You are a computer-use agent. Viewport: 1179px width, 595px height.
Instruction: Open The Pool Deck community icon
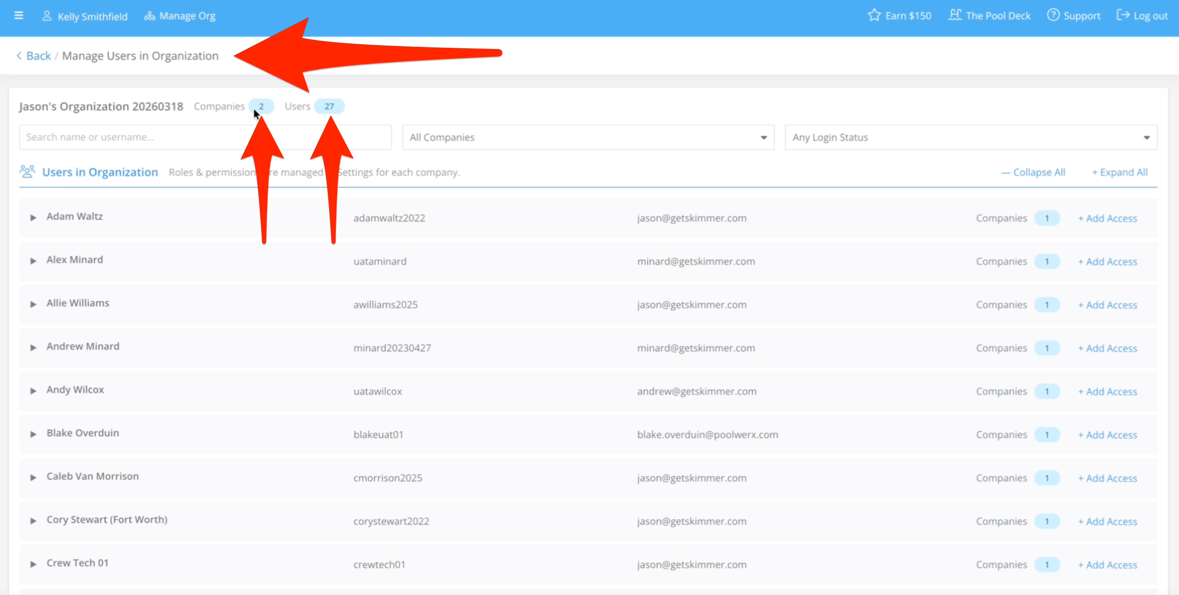[954, 15]
